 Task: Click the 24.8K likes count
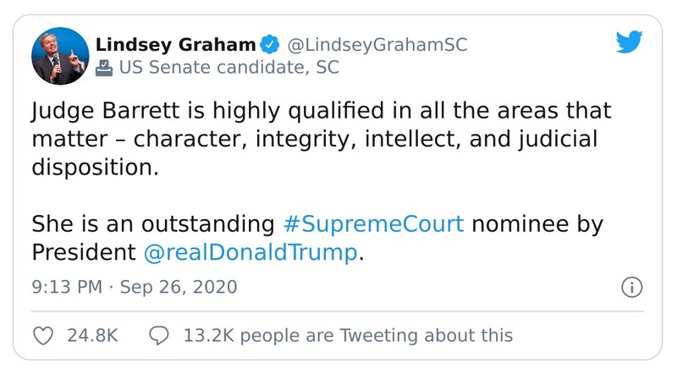[x=92, y=335]
